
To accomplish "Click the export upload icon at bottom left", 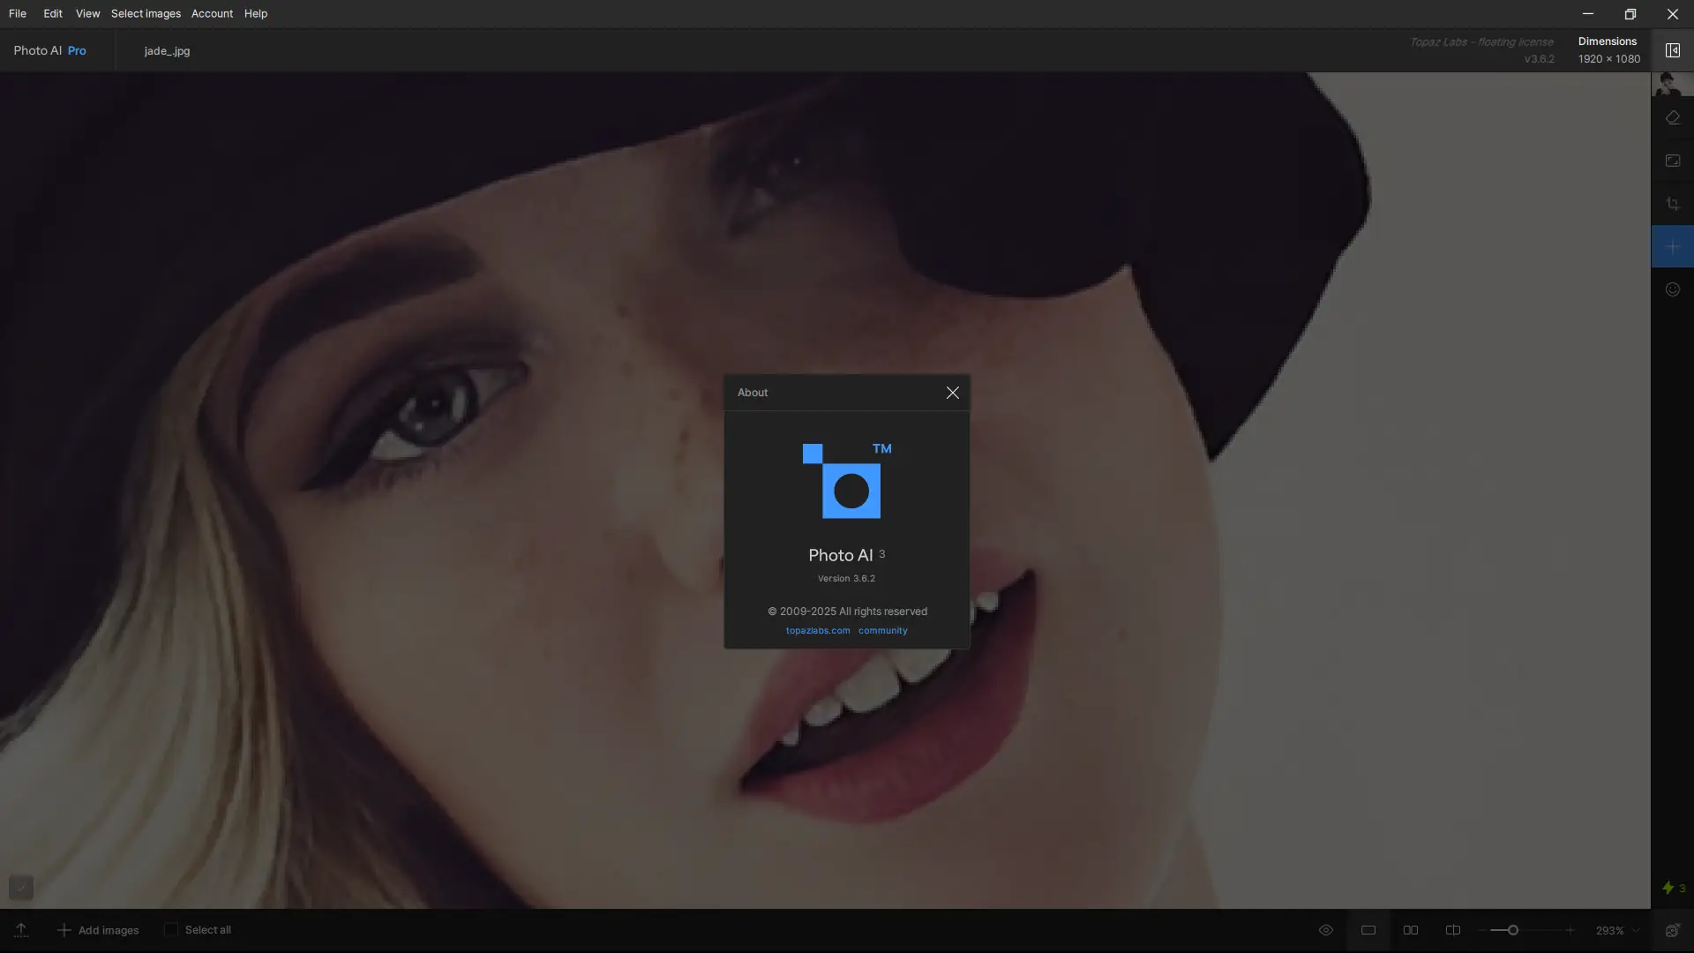I will tap(21, 930).
